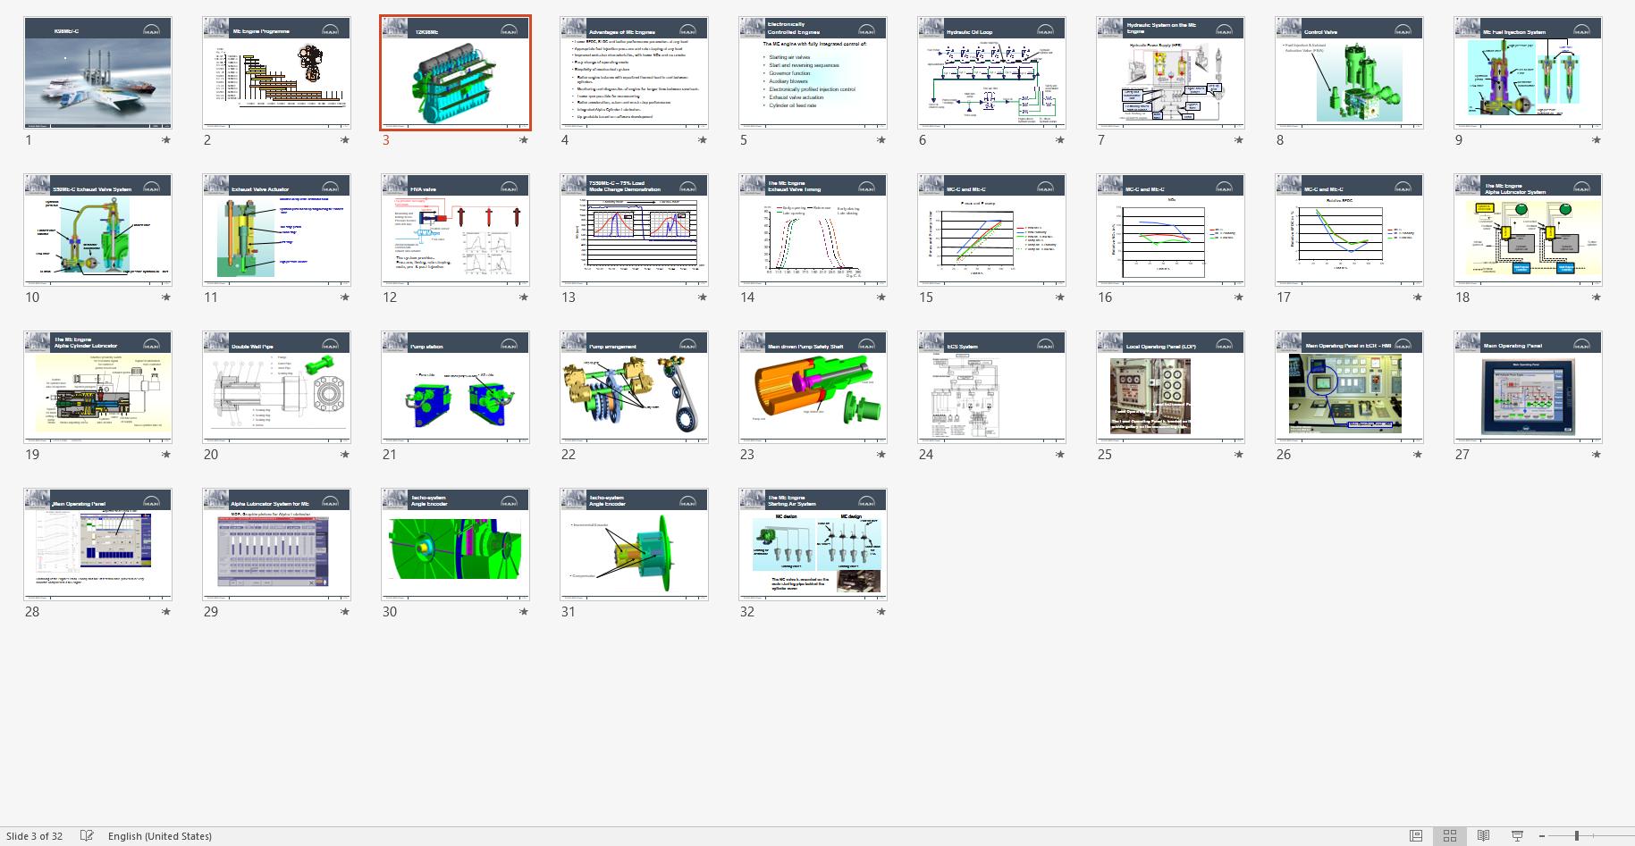This screenshot has width=1635, height=846.
Task: Open the Advantages of ME Engines slide
Action: pos(635,72)
